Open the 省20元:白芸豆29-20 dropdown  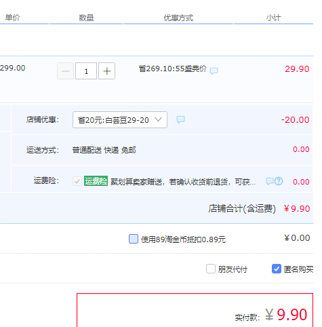pos(120,119)
